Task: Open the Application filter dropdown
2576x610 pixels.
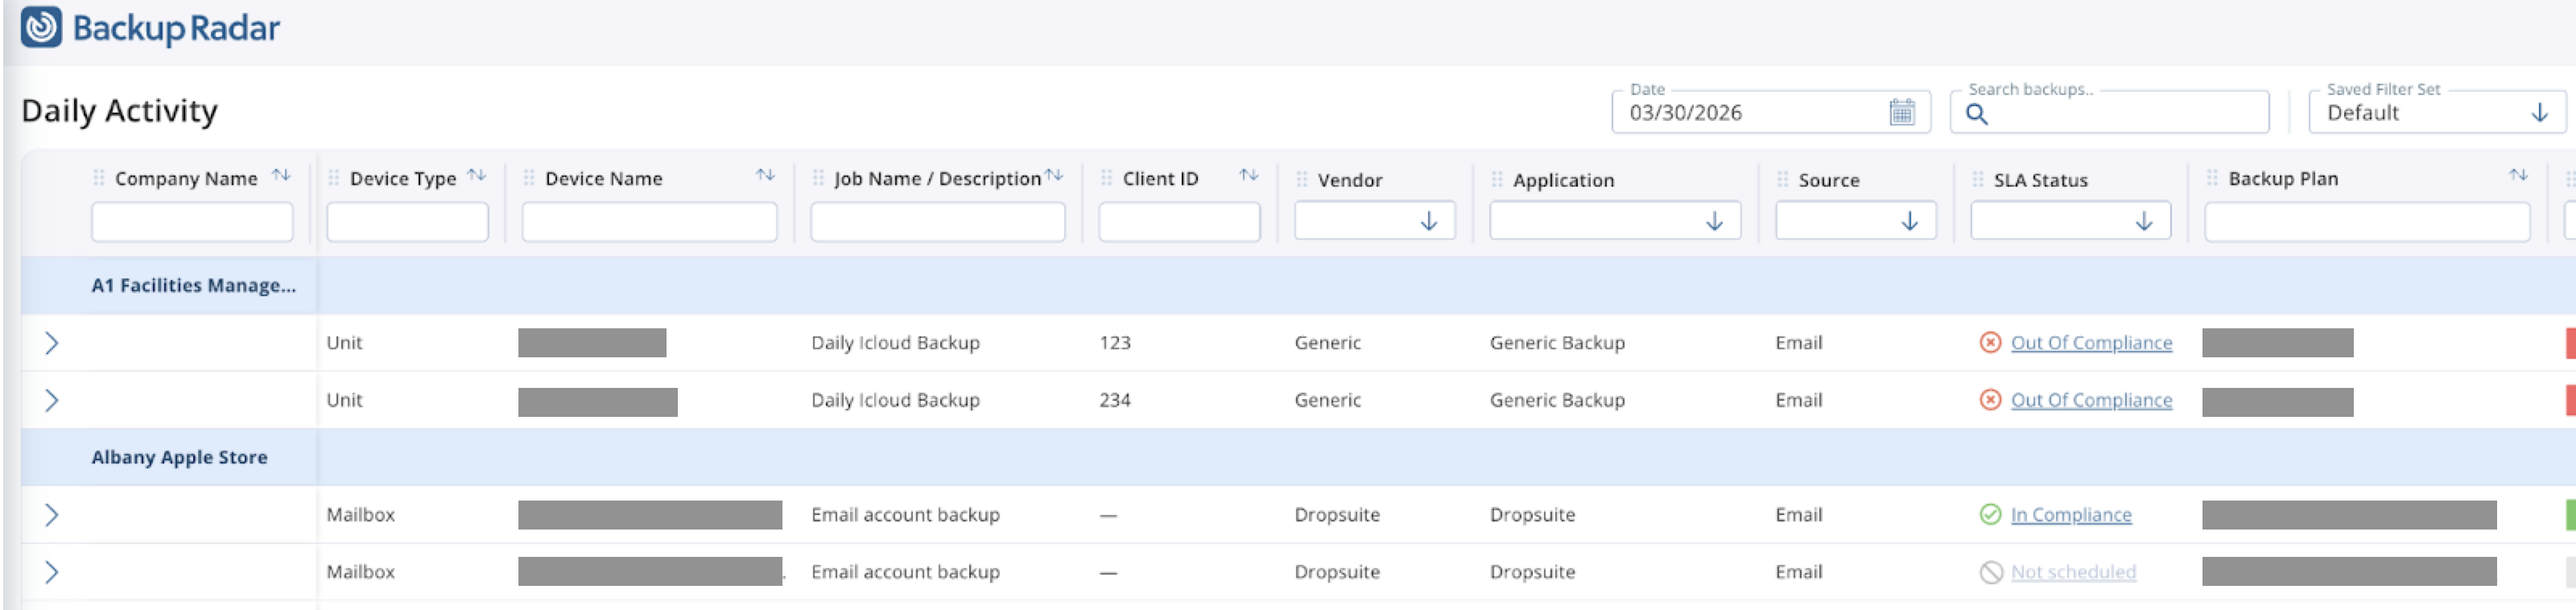Action: tap(1714, 221)
